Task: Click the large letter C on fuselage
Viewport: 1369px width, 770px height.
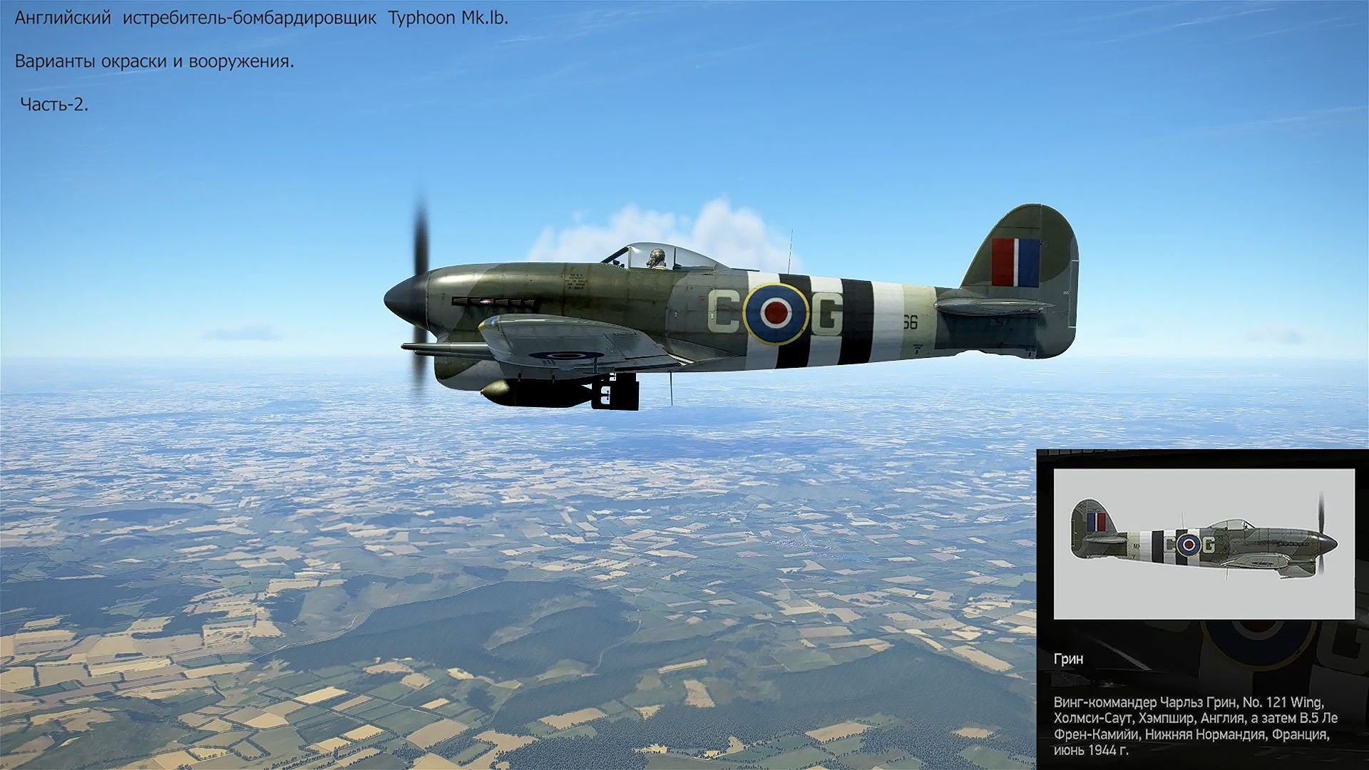Action: [723, 312]
